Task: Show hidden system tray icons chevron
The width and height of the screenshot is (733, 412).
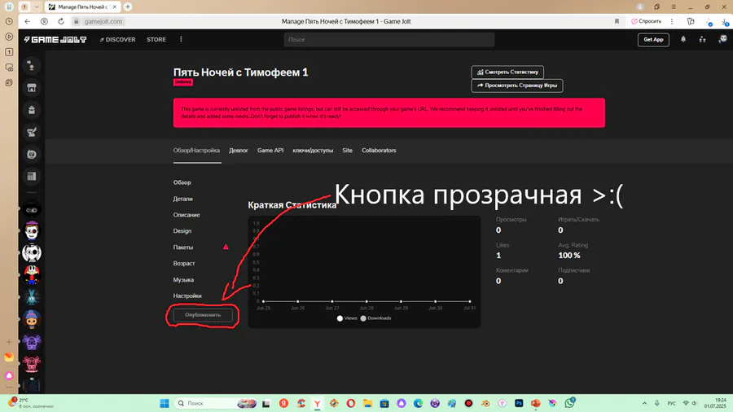Action: coord(644,403)
